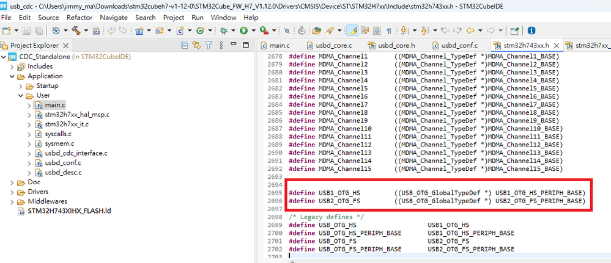Click the Next Annotation arrow icon
The height and width of the screenshot is (263, 611).
[x=404, y=31]
